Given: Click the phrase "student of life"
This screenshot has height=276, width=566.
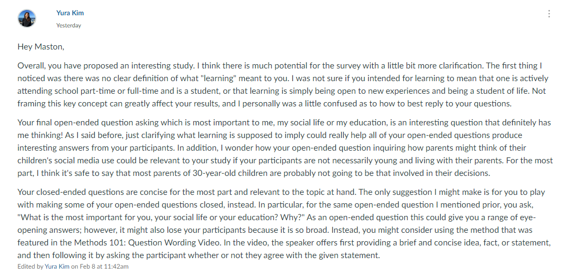Looking at the screenshot, I should point(503,91).
